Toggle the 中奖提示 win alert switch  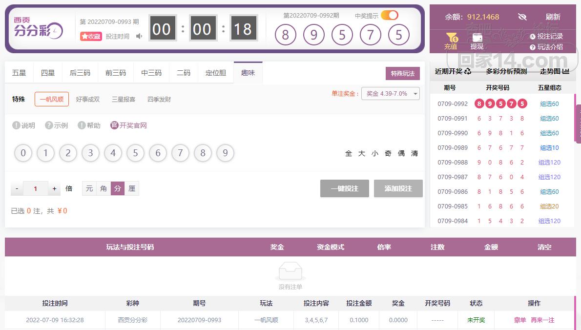tap(389, 15)
